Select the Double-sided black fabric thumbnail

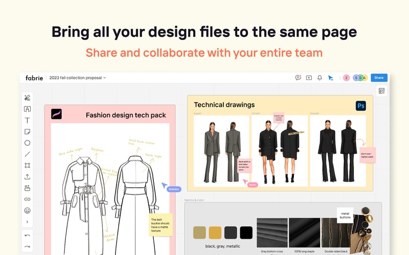click(336, 233)
